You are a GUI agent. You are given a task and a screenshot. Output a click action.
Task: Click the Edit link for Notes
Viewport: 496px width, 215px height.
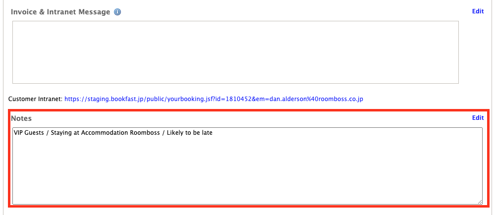coord(478,118)
